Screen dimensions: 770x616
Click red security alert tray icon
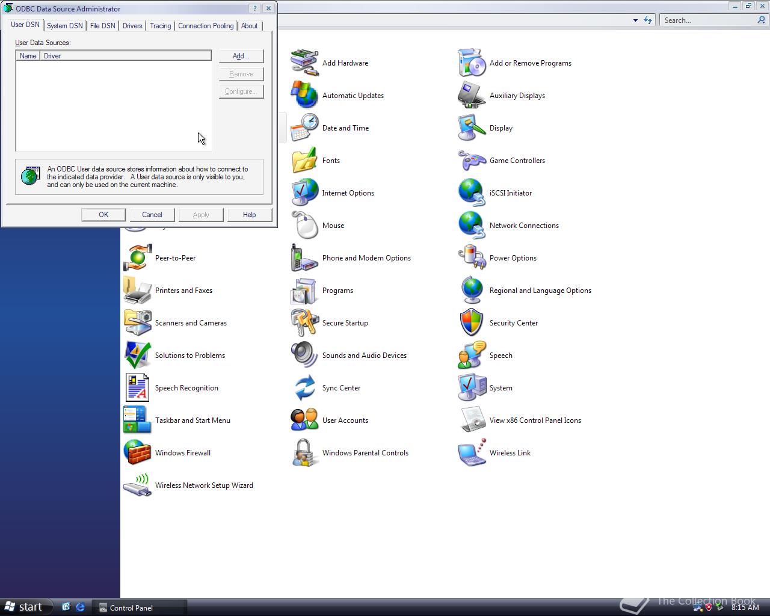point(709,608)
